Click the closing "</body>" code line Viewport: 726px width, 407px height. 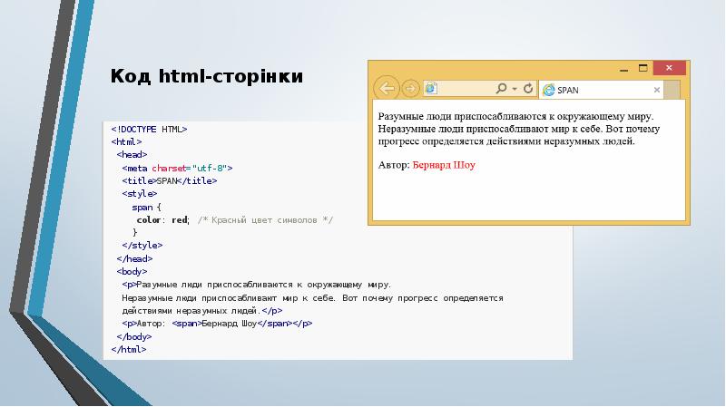pyautogui.click(x=133, y=336)
